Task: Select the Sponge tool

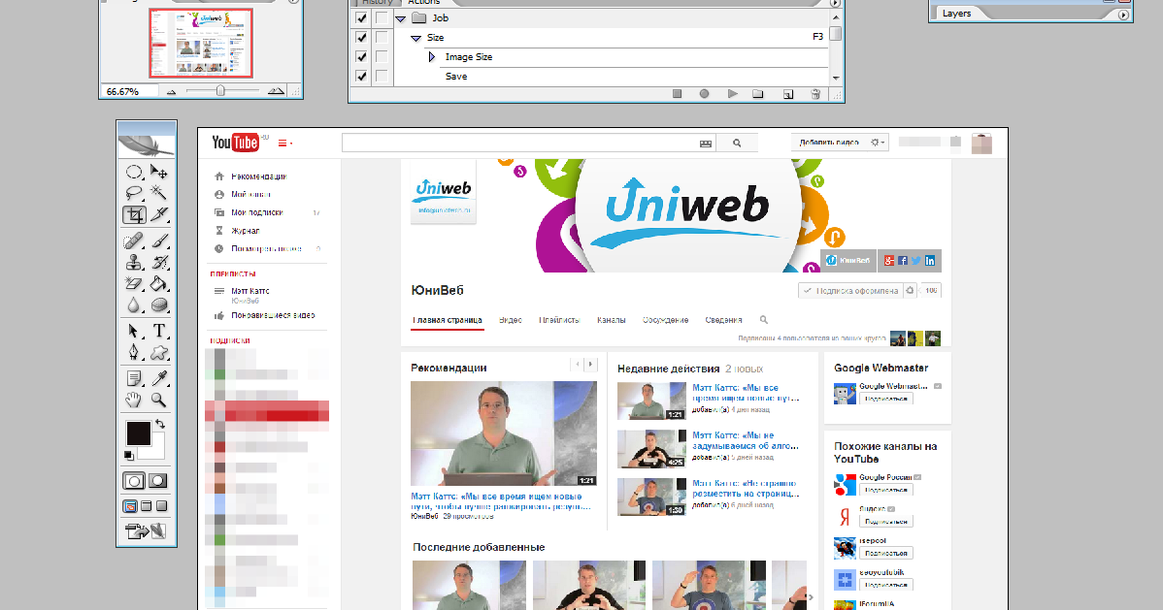Action: (159, 305)
